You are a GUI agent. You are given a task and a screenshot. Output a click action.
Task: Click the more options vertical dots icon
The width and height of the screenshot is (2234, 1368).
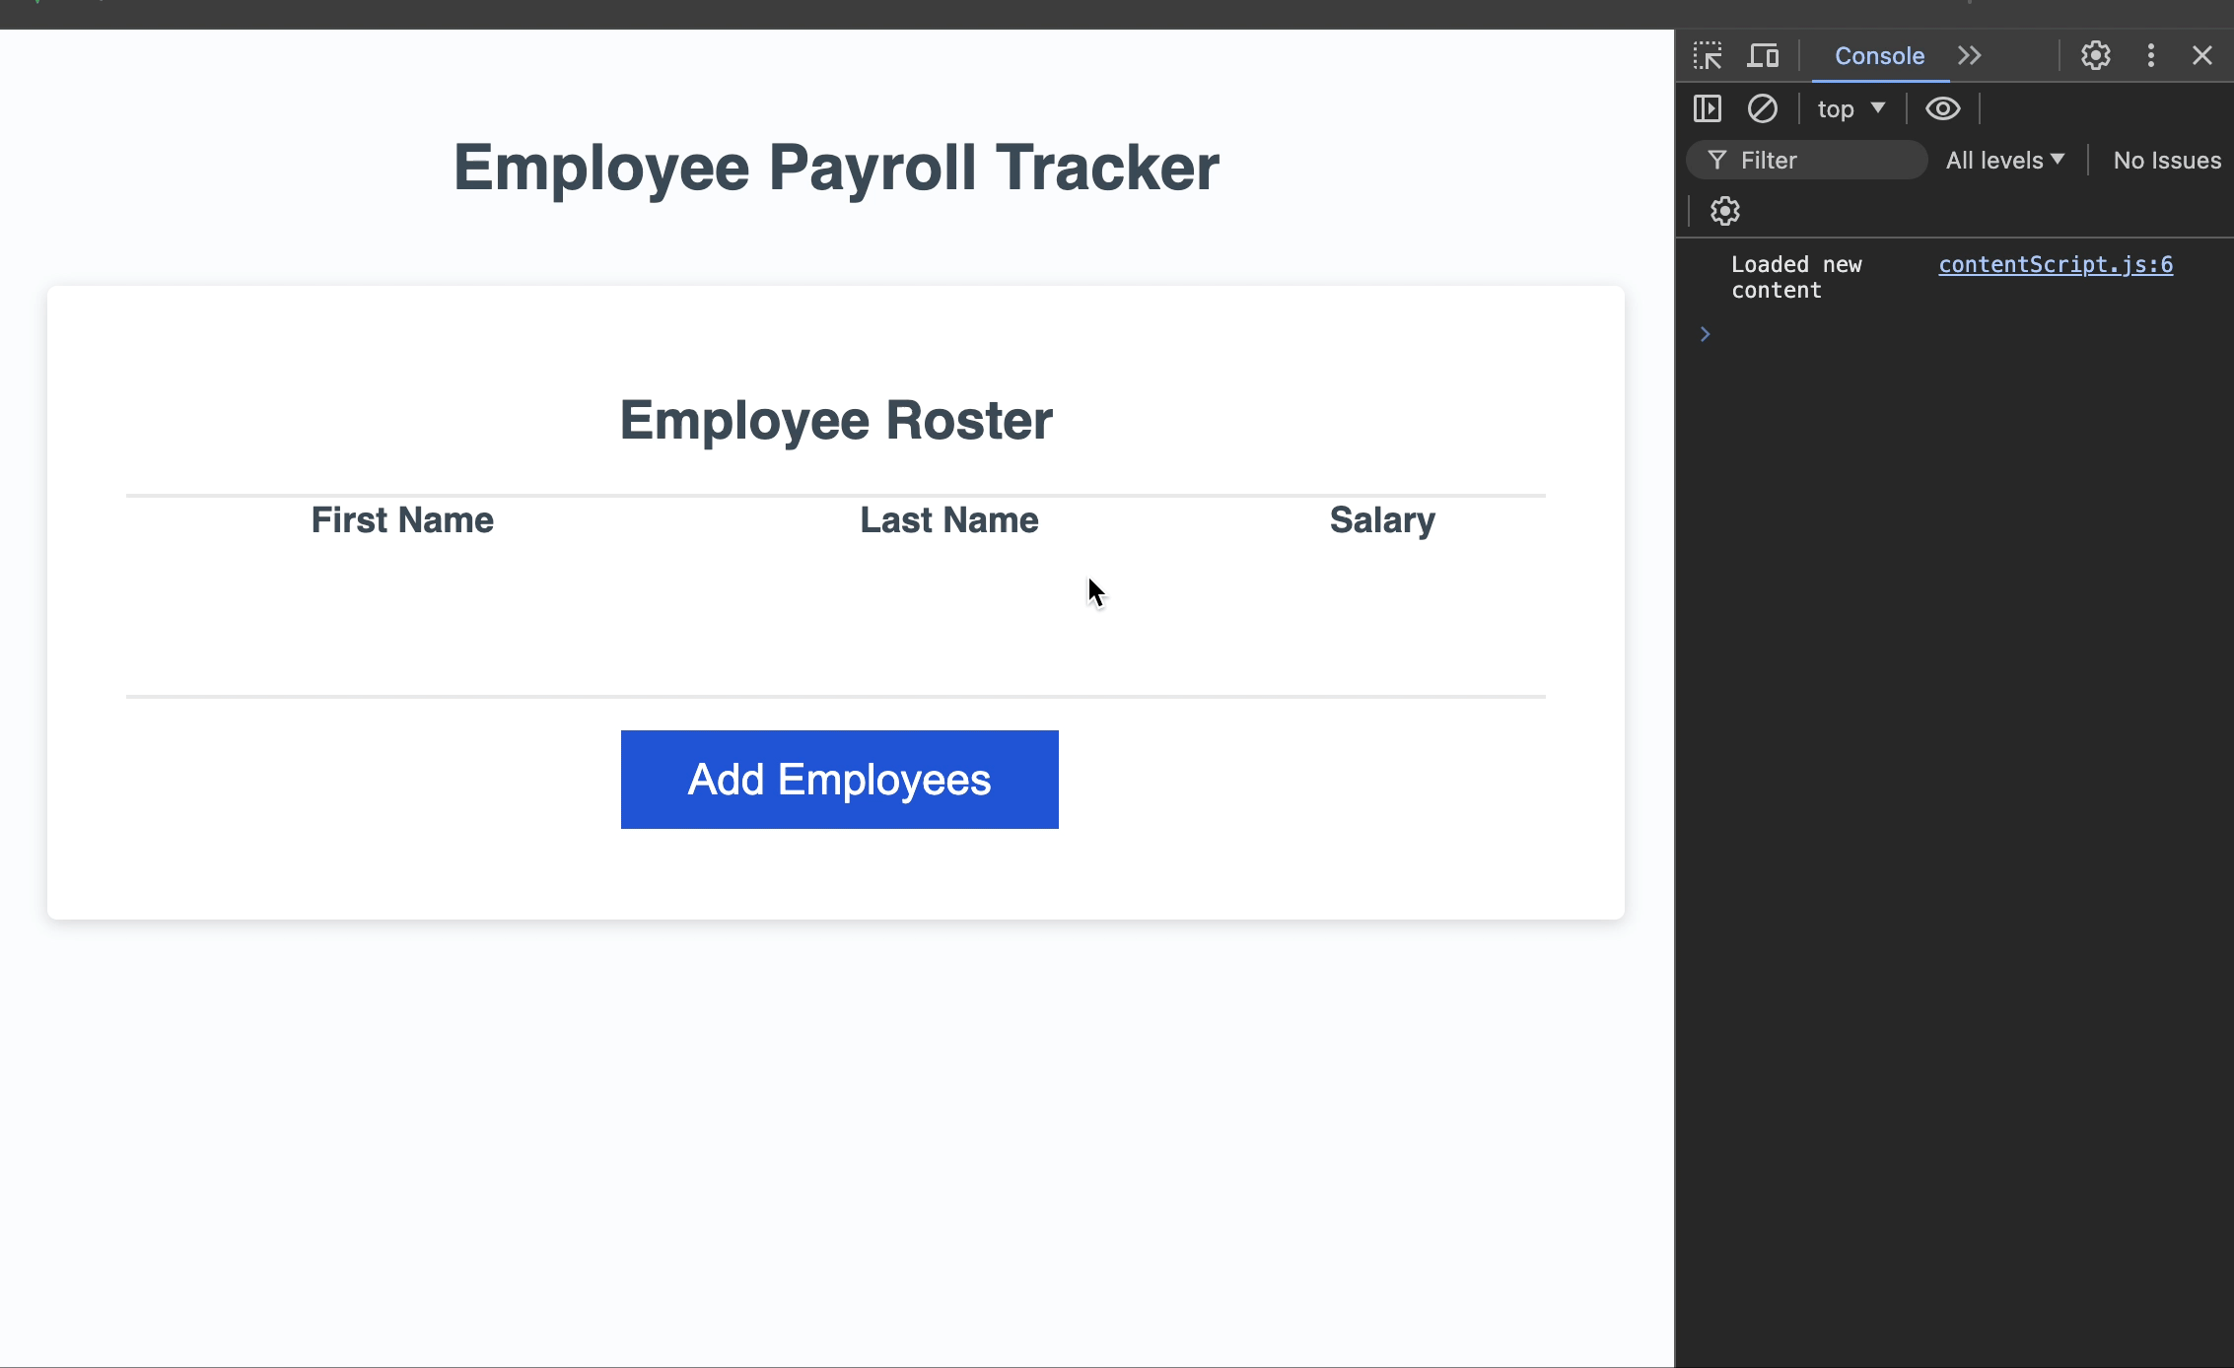(x=2151, y=54)
